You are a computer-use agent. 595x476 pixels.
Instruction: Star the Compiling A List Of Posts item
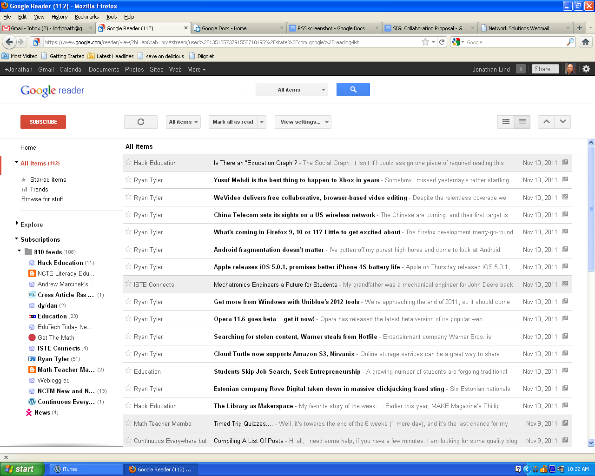point(128,440)
